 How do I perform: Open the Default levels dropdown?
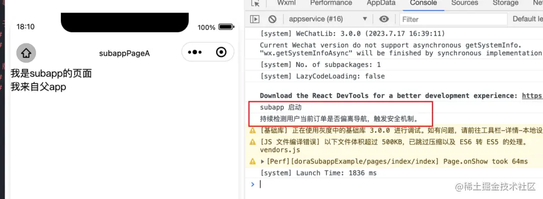(x=527, y=19)
